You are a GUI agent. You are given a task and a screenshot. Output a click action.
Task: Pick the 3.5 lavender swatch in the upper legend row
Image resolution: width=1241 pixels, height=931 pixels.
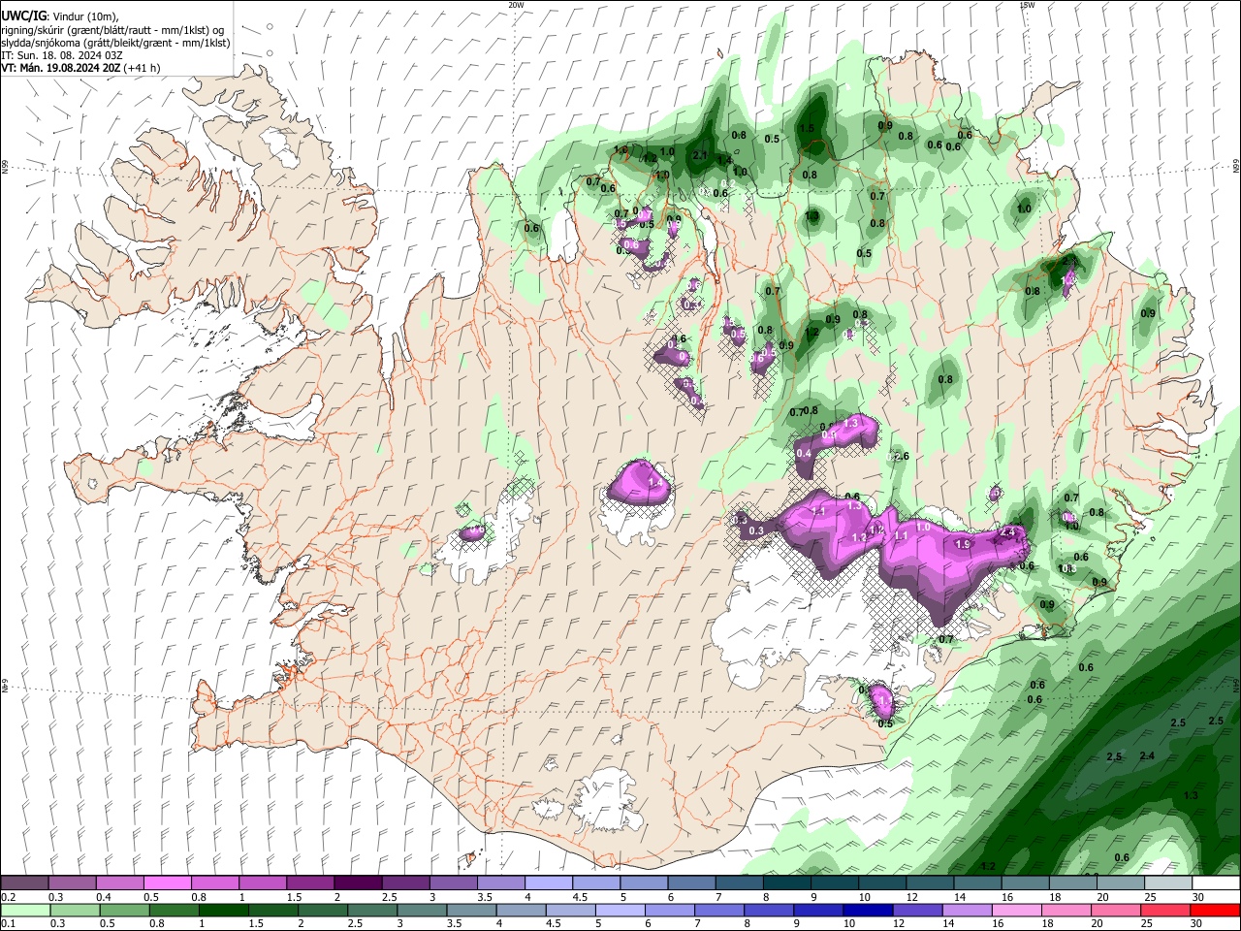(x=501, y=883)
